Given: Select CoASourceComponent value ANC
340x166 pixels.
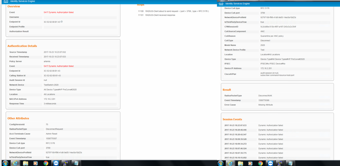Looking at the screenshot, I should pyautogui.click(x=262, y=31).
